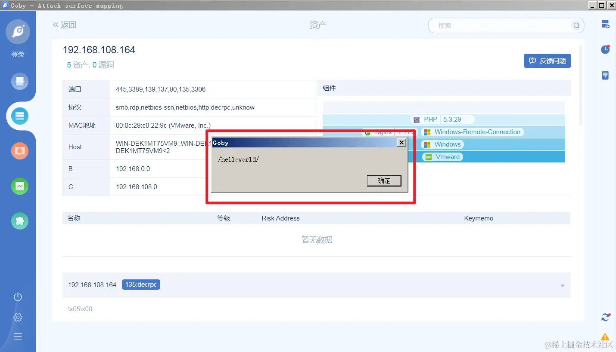Viewport: 616px width, 352px height.
Task: Click the top icon in right panel
Action: [605, 24]
